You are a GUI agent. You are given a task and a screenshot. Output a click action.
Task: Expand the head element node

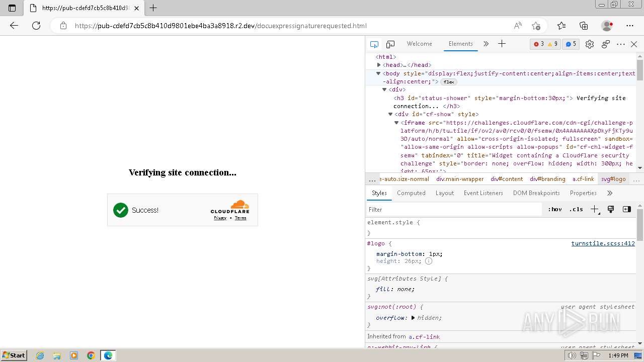tap(379, 65)
